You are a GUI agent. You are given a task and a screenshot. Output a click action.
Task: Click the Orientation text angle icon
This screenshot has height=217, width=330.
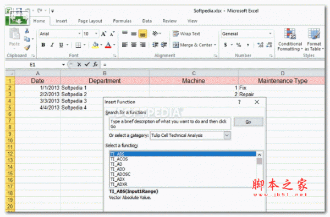pyautogui.click(x=156, y=34)
